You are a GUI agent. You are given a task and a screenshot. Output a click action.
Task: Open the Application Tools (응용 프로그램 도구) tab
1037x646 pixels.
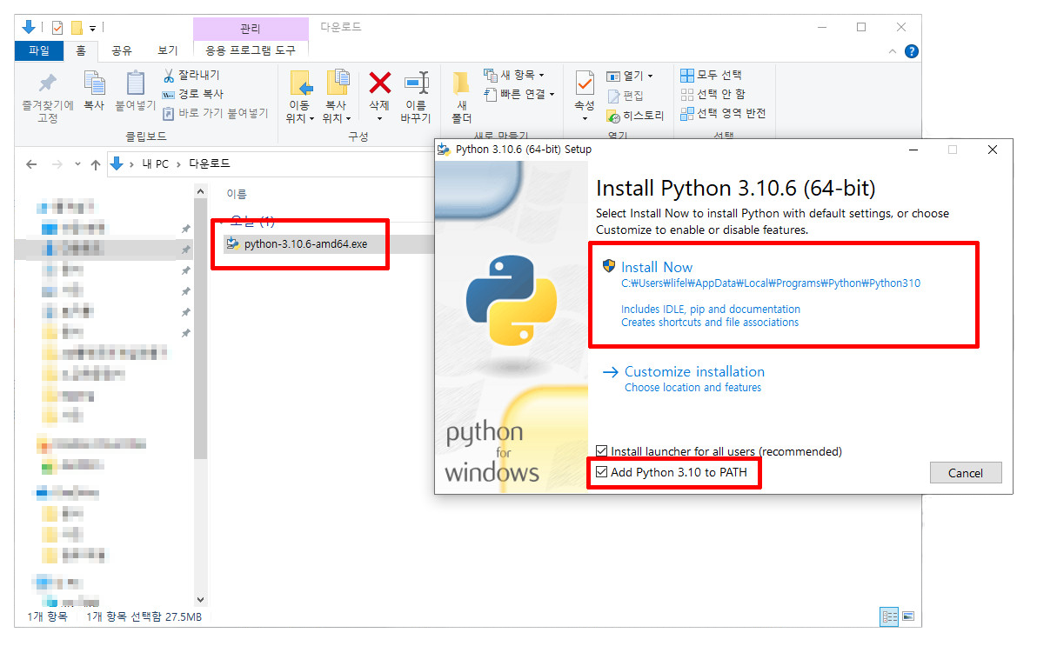tap(251, 50)
